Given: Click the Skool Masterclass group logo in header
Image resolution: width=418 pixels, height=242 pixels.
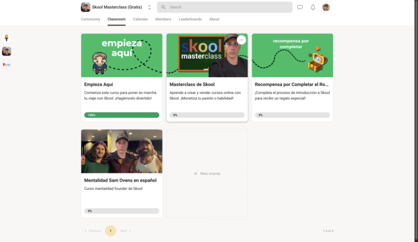Looking at the screenshot, I should [85, 7].
